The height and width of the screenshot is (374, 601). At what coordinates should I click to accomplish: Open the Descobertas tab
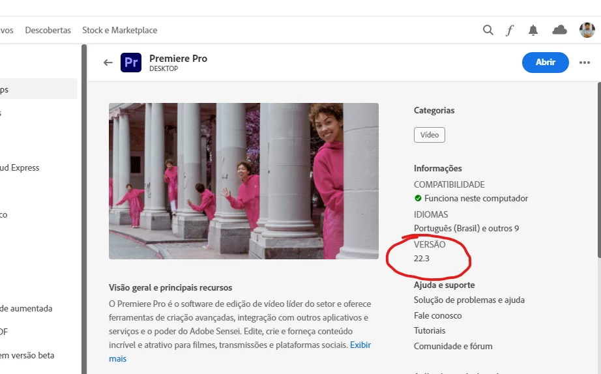[x=48, y=30]
